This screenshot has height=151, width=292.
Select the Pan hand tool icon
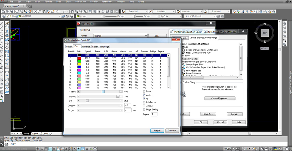(72, 12)
